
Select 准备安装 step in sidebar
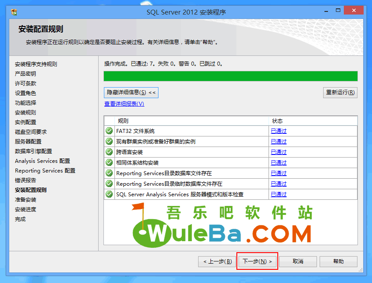pyautogui.click(x=26, y=200)
